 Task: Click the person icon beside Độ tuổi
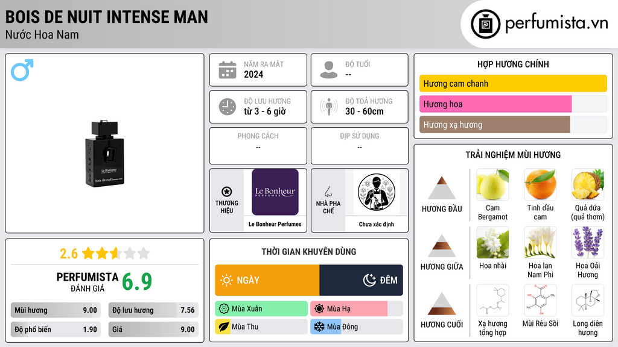[x=329, y=70]
